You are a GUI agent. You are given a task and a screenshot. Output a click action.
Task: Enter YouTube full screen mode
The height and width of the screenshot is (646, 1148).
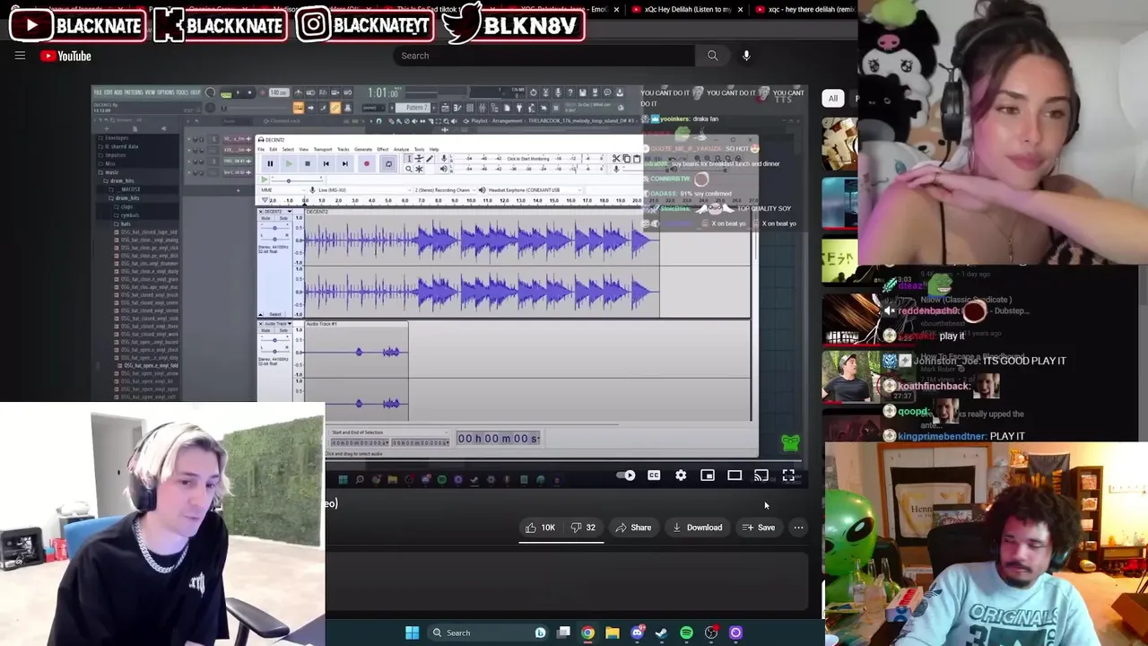coord(788,476)
